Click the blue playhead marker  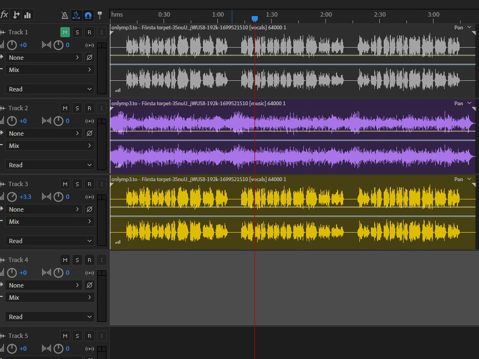(x=254, y=19)
